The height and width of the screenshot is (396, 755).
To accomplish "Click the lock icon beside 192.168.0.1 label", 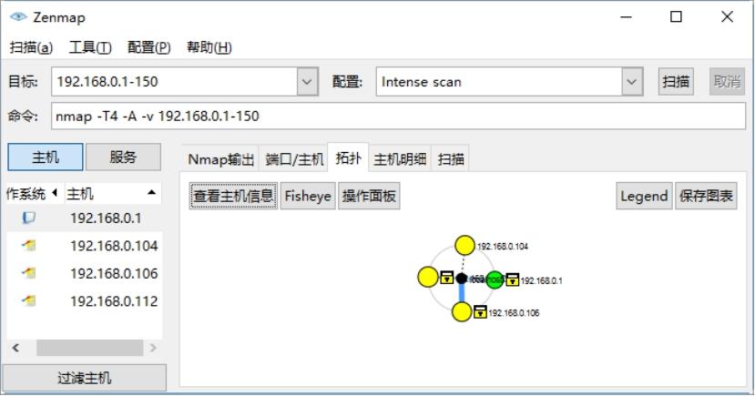I will [513, 279].
